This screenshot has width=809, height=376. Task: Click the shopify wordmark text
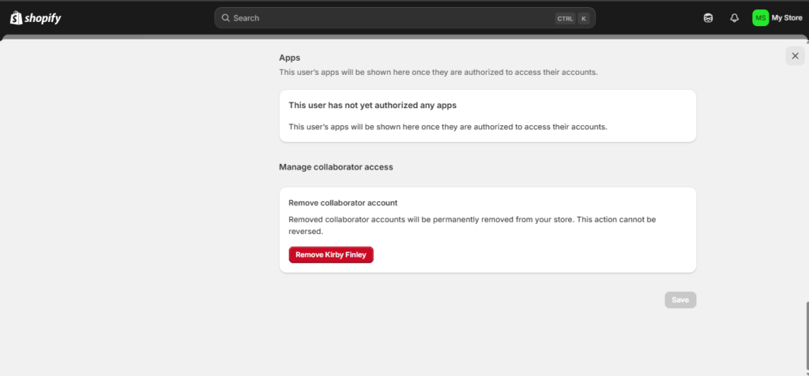(x=43, y=19)
